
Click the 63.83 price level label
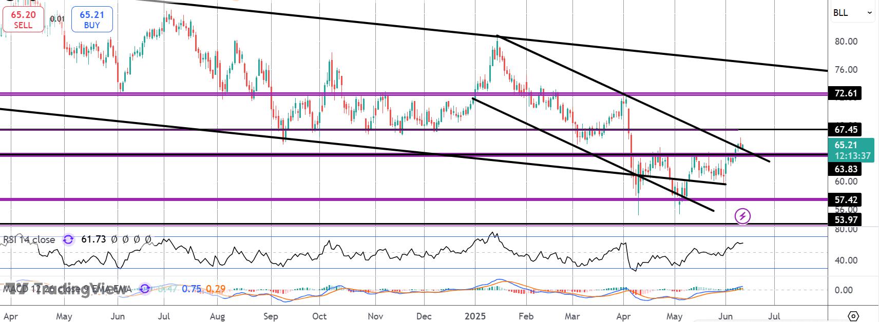[x=845, y=169]
